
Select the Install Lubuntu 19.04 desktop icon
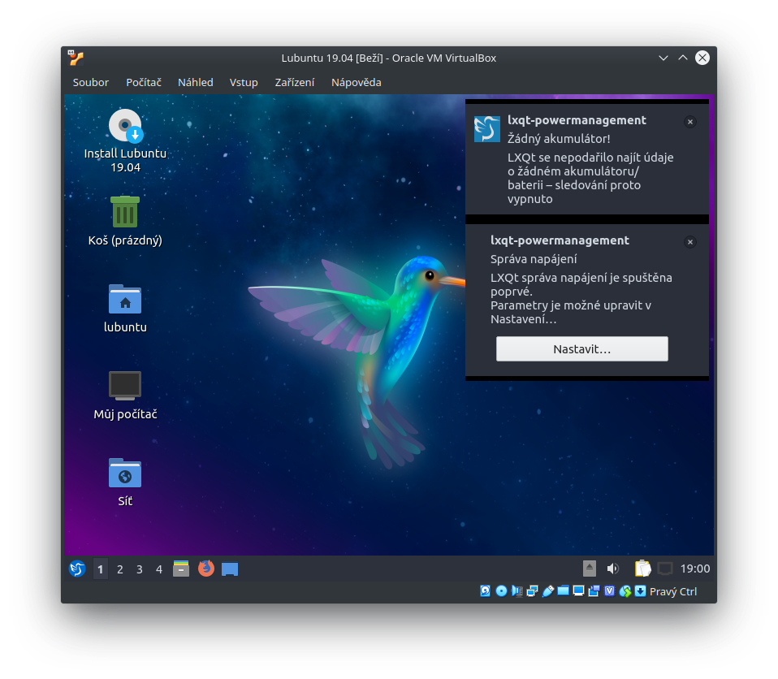[124, 127]
